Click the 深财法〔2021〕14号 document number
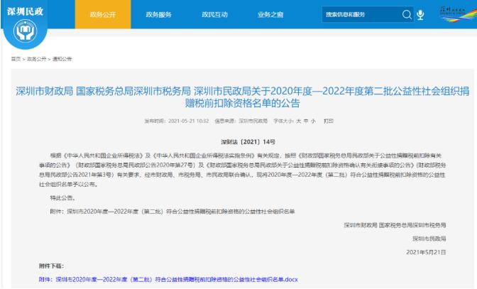This screenshot has width=477, height=289. 238,142
